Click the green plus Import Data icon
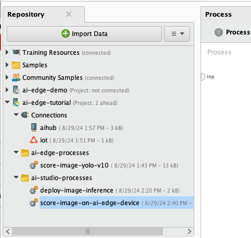 (x=66, y=33)
